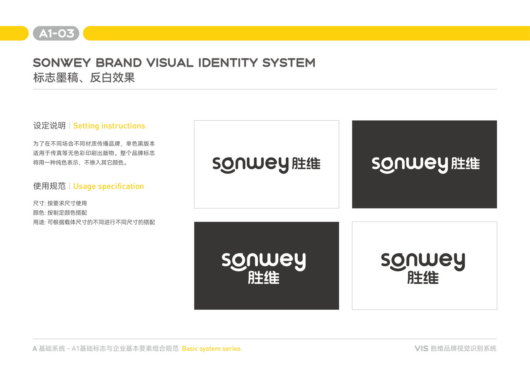Click the 使用规范 label
The image size is (530, 375).
tap(49, 186)
